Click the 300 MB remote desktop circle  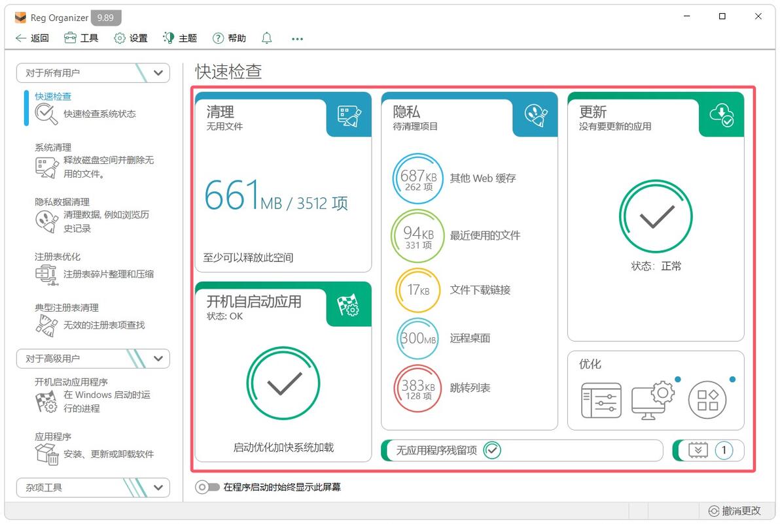coord(418,338)
